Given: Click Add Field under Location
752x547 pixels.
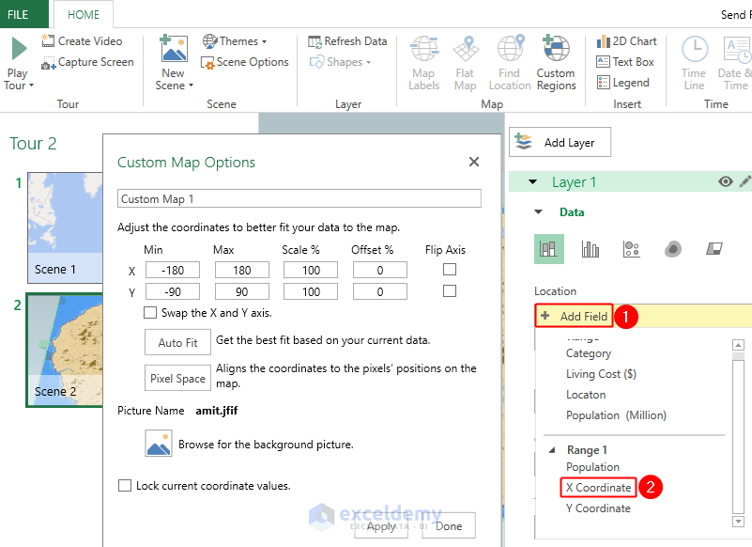Looking at the screenshot, I should tap(574, 316).
